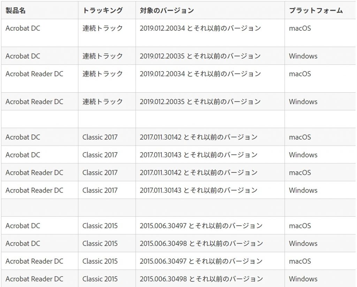Click version 2019.012.20034 in the Acrobat DC row
The image size is (357, 287).
pos(162,28)
